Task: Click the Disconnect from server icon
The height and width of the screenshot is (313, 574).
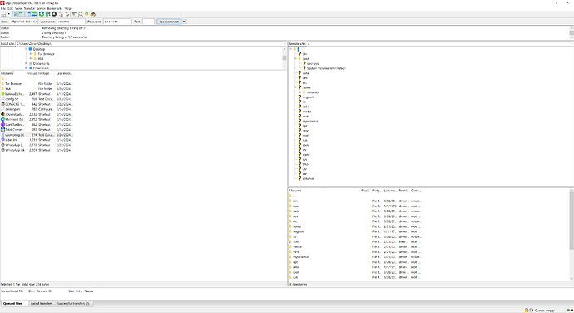Action: click(x=61, y=14)
